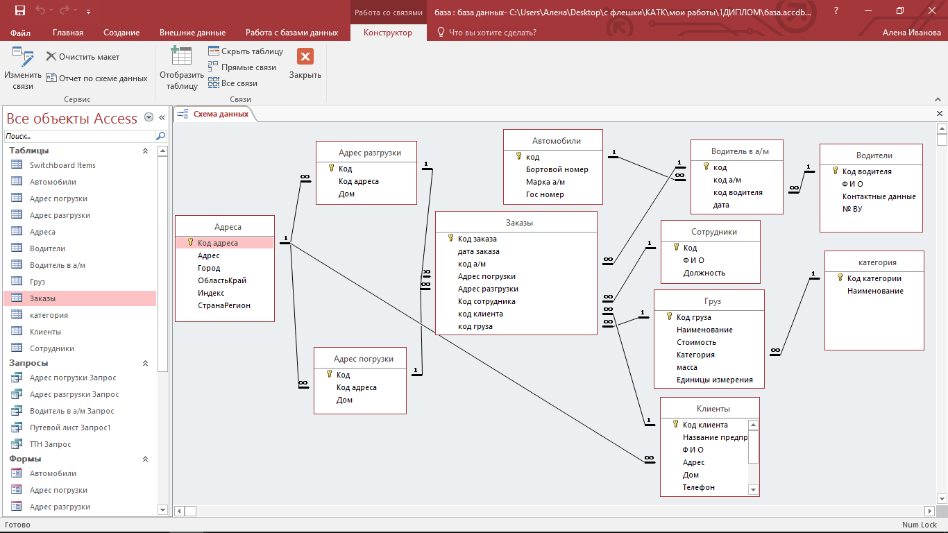The width and height of the screenshot is (948, 533).
Task: Click the diagram horizontal scroll left arrow
Action: click(x=179, y=511)
